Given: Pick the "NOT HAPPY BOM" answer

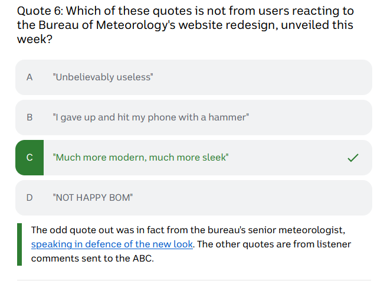Looking at the screenshot, I should (x=93, y=198).
